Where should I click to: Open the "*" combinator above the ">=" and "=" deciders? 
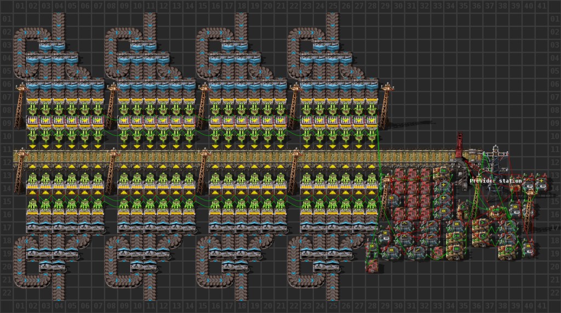(x=456, y=225)
